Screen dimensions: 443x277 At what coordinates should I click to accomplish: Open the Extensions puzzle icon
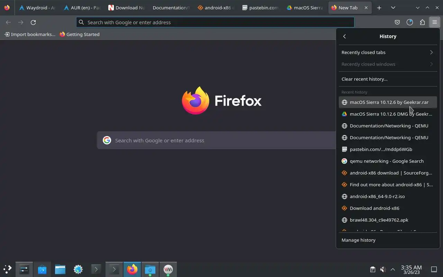click(422, 22)
